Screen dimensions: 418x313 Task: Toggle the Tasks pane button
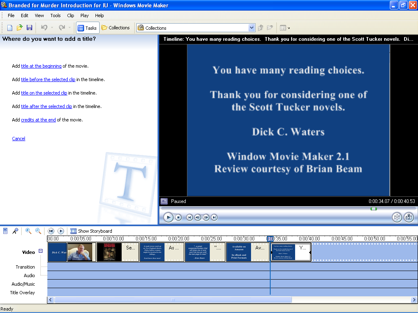pyautogui.click(x=87, y=28)
